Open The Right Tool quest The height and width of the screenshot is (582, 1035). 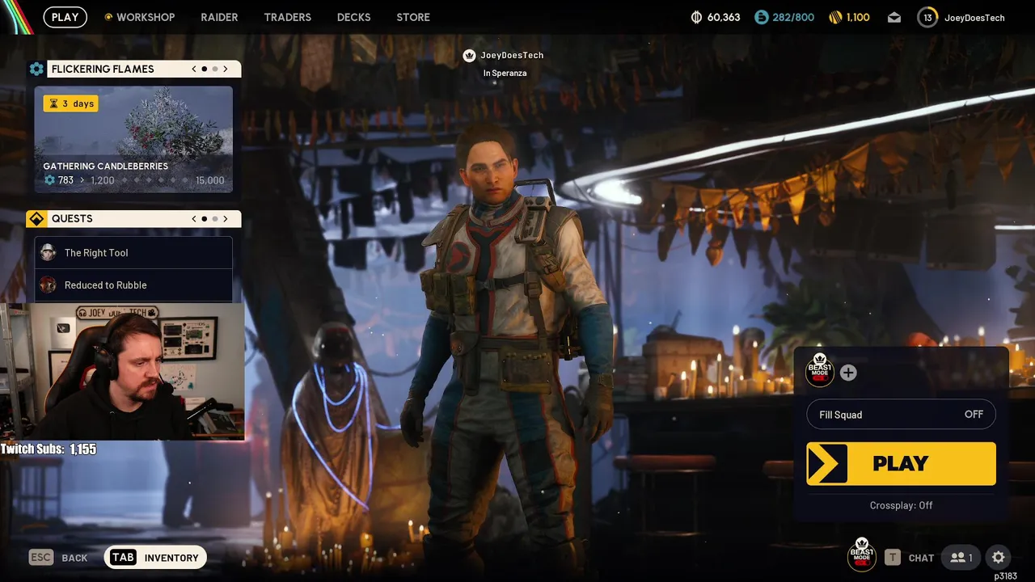coord(133,252)
